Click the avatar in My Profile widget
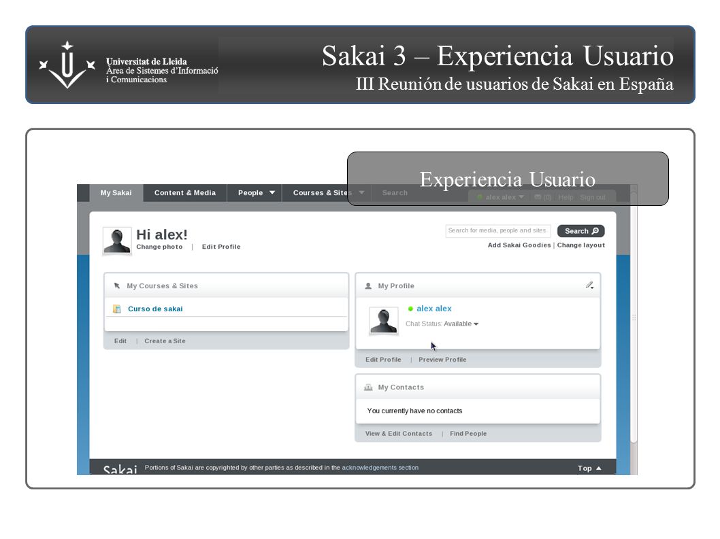Viewport: 720px width, 539px height. (x=384, y=321)
